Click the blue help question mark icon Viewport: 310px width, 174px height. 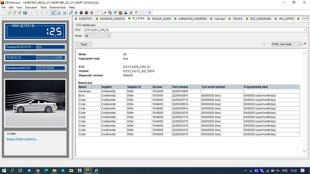tap(149, 13)
